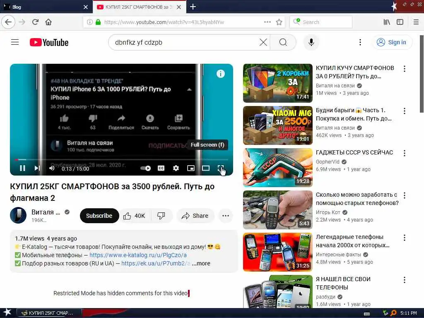Close the Blog tab
Screen dimensions: 424x318
pos(86,7)
